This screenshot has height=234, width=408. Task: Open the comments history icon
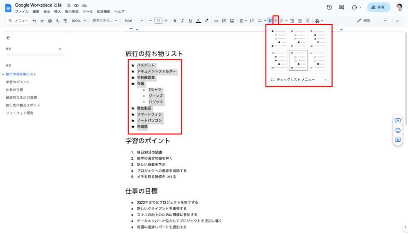point(341,7)
